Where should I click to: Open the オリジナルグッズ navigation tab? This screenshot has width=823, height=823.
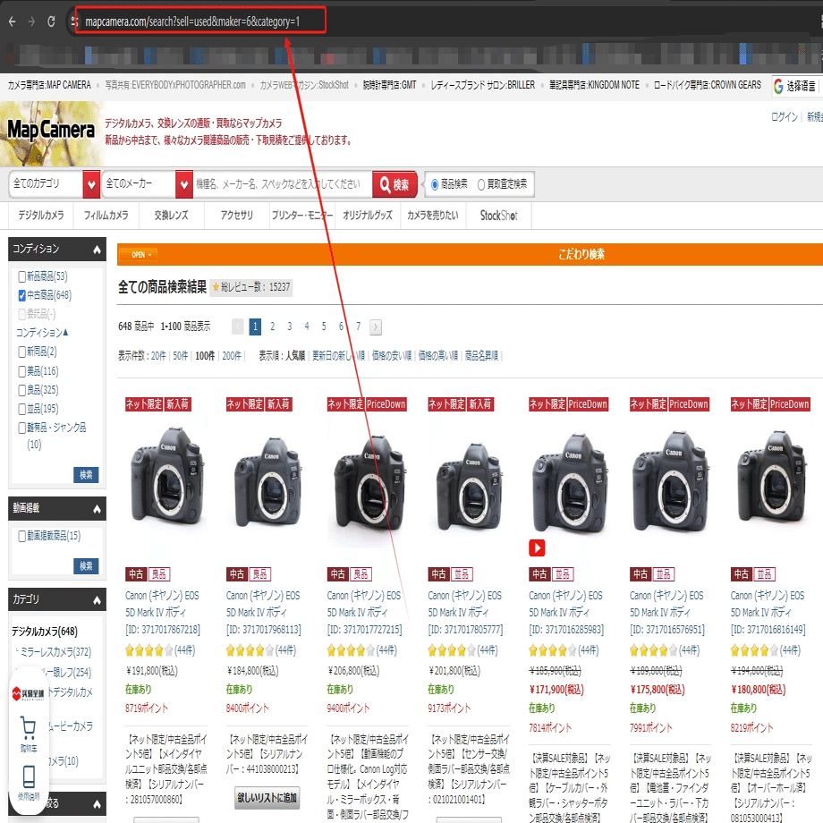point(368,216)
